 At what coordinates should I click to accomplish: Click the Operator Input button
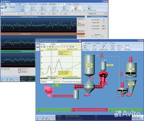103,48
